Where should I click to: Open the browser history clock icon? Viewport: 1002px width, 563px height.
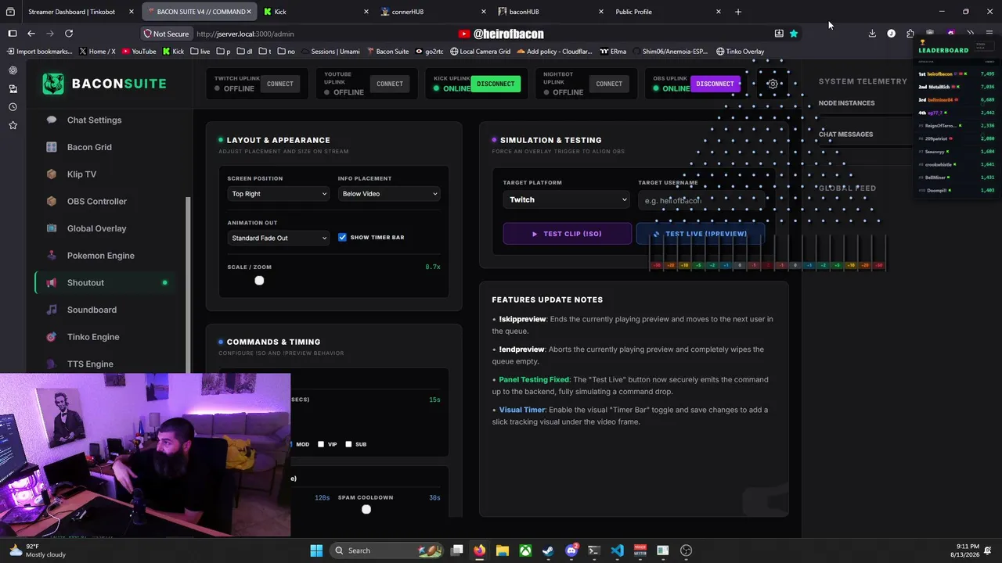(13, 106)
